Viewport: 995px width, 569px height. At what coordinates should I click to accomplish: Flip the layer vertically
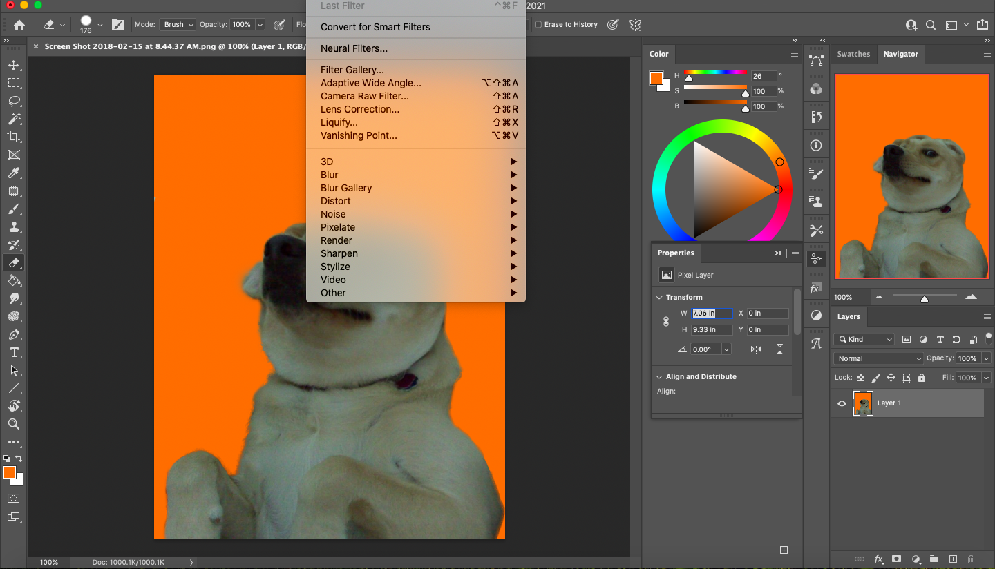[779, 349]
